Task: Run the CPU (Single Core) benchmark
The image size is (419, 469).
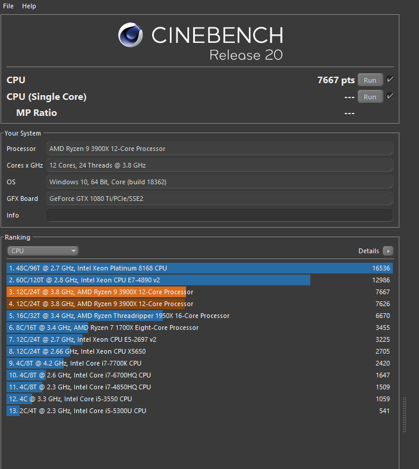Action: click(x=370, y=97)
